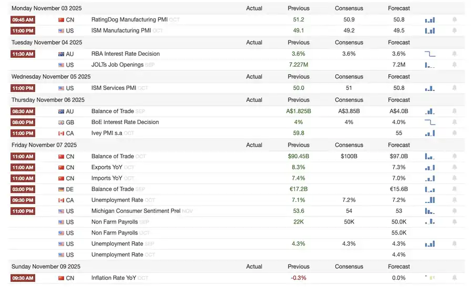
Task: Click the trend chart for RBA Interest Rate Decision
Action: [430, 54]
